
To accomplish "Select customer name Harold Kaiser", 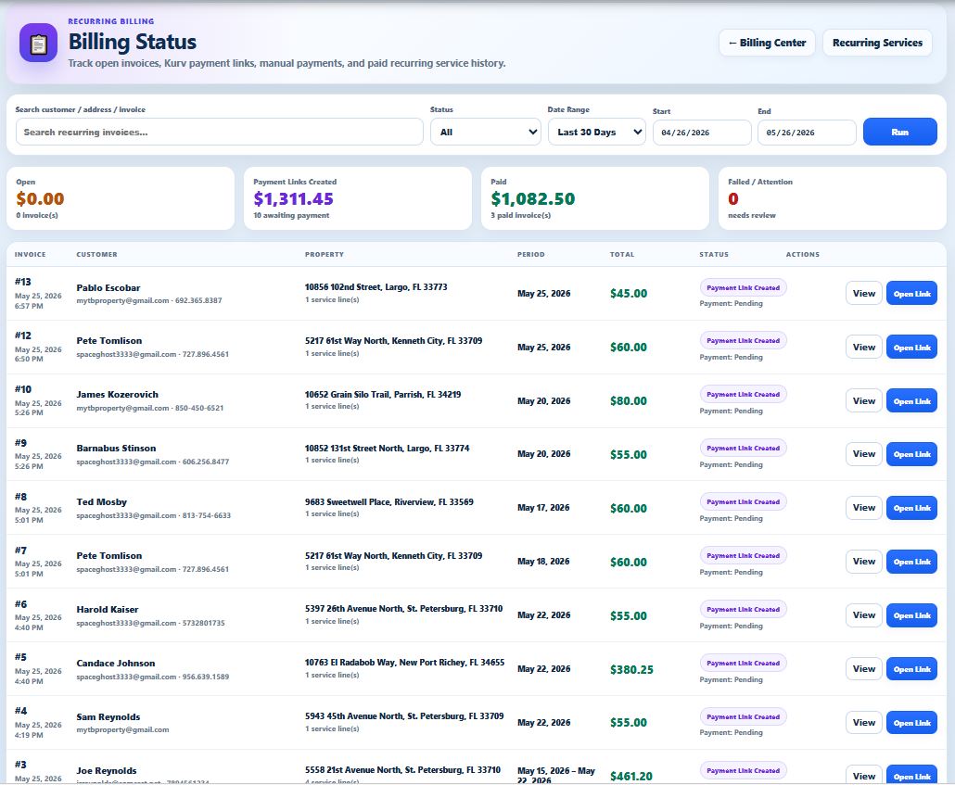I will pyautogui.click(x=108, y=610).
